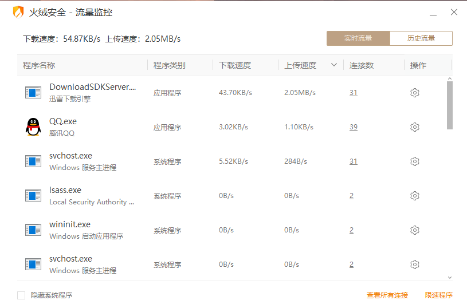Viewport: 467px width, 308px height.
Task: Toggle sort arrow on 上传速度 column
Action: 334,65
